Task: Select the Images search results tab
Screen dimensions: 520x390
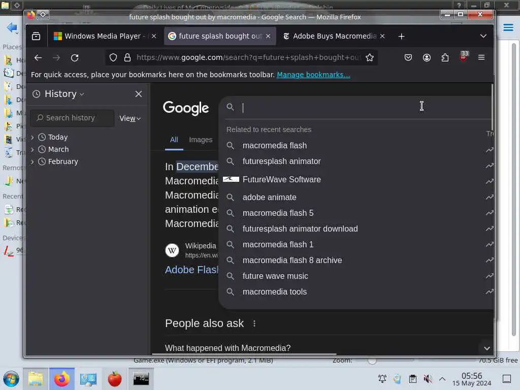Action: coord(201,140)
